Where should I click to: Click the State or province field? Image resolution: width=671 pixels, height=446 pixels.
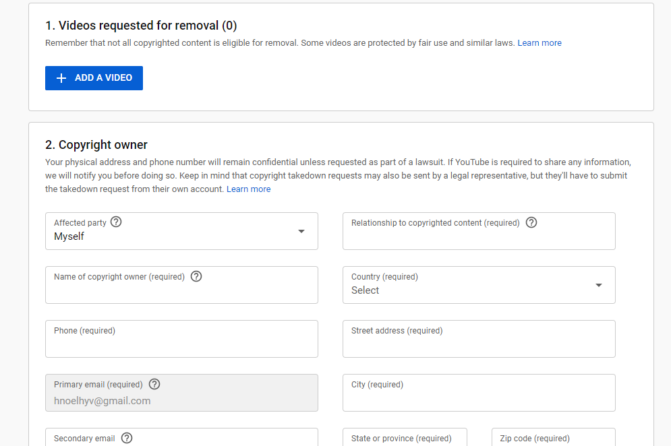click(x=405, y=439)
